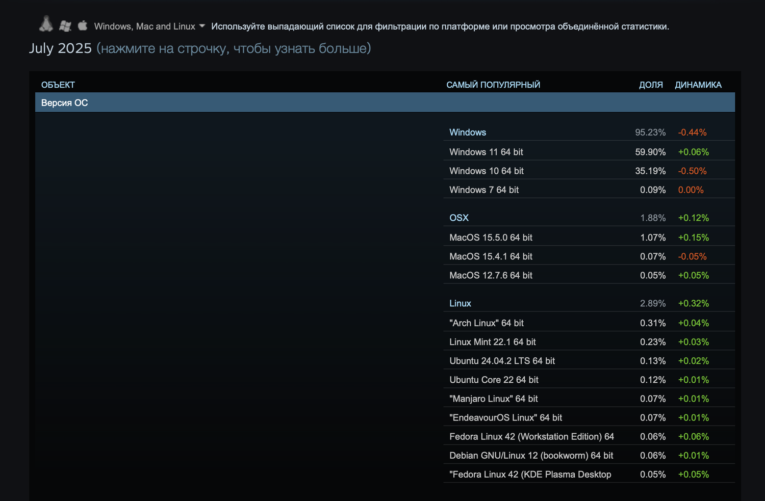Click the 2.89% Linux share value

pos(653,304)
